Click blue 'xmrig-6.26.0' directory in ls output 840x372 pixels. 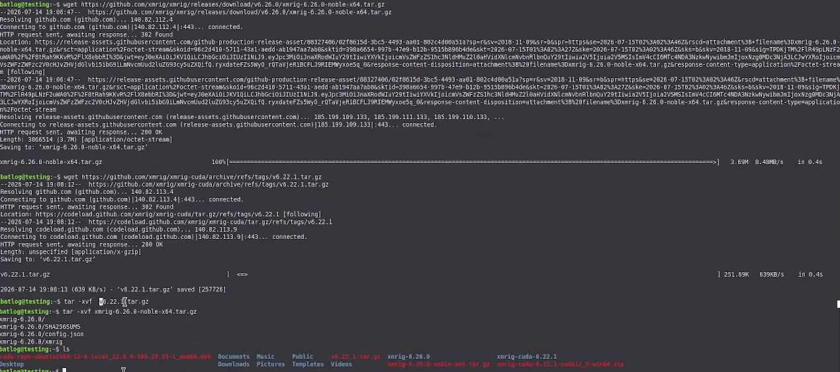coord(408,357)
